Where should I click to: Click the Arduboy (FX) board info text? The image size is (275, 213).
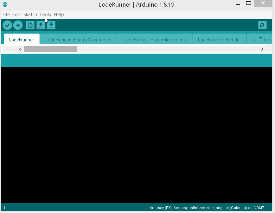coord(207,208)
